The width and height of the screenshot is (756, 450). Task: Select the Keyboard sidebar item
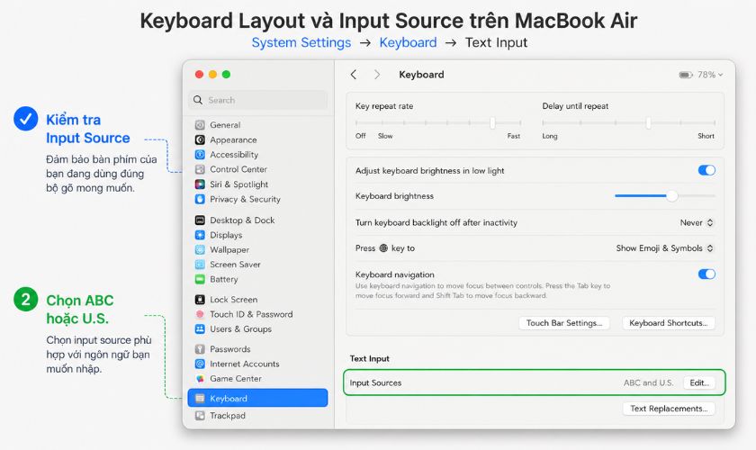257,399
